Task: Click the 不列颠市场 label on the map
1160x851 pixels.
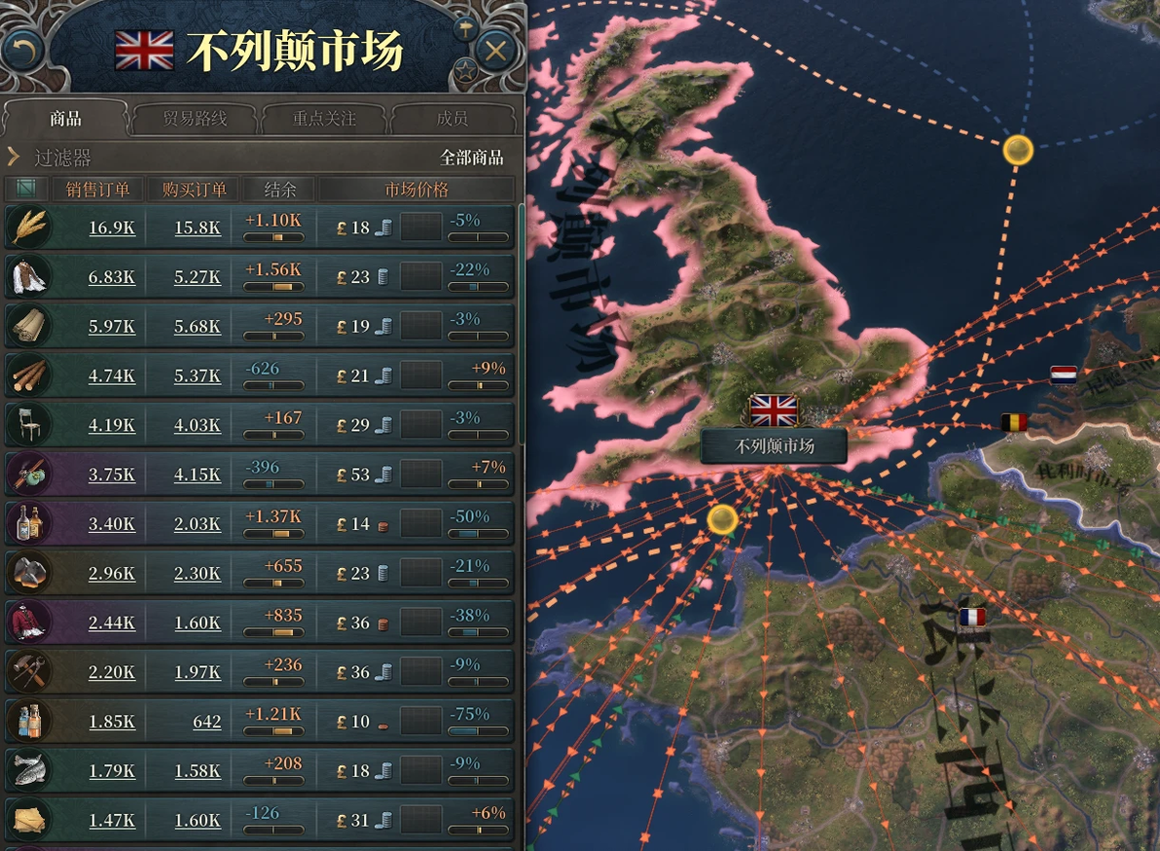Action: click(774, 445)
